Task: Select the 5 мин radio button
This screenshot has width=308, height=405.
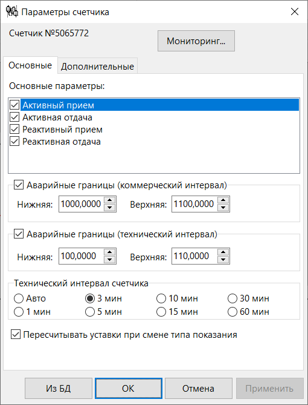Action: pos(90,312)
